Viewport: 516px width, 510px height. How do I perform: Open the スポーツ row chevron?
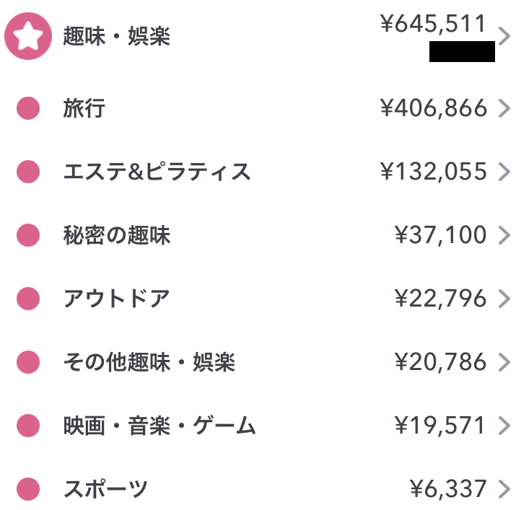click(x=504, y=489)
